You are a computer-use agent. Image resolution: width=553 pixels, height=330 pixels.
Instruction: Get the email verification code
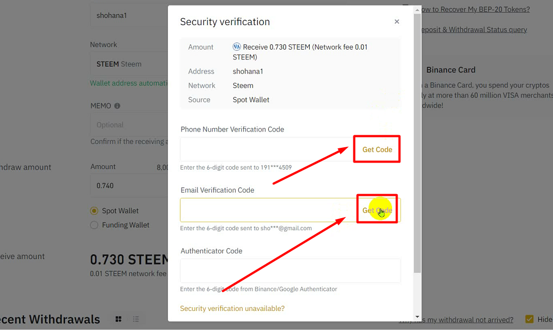(x=377, y=210)
